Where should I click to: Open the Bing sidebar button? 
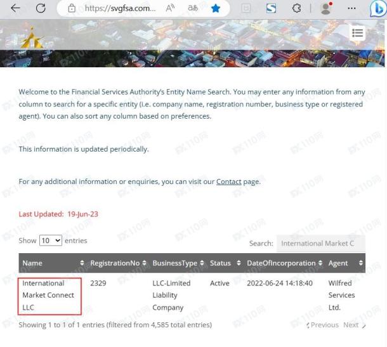point(377,9)
